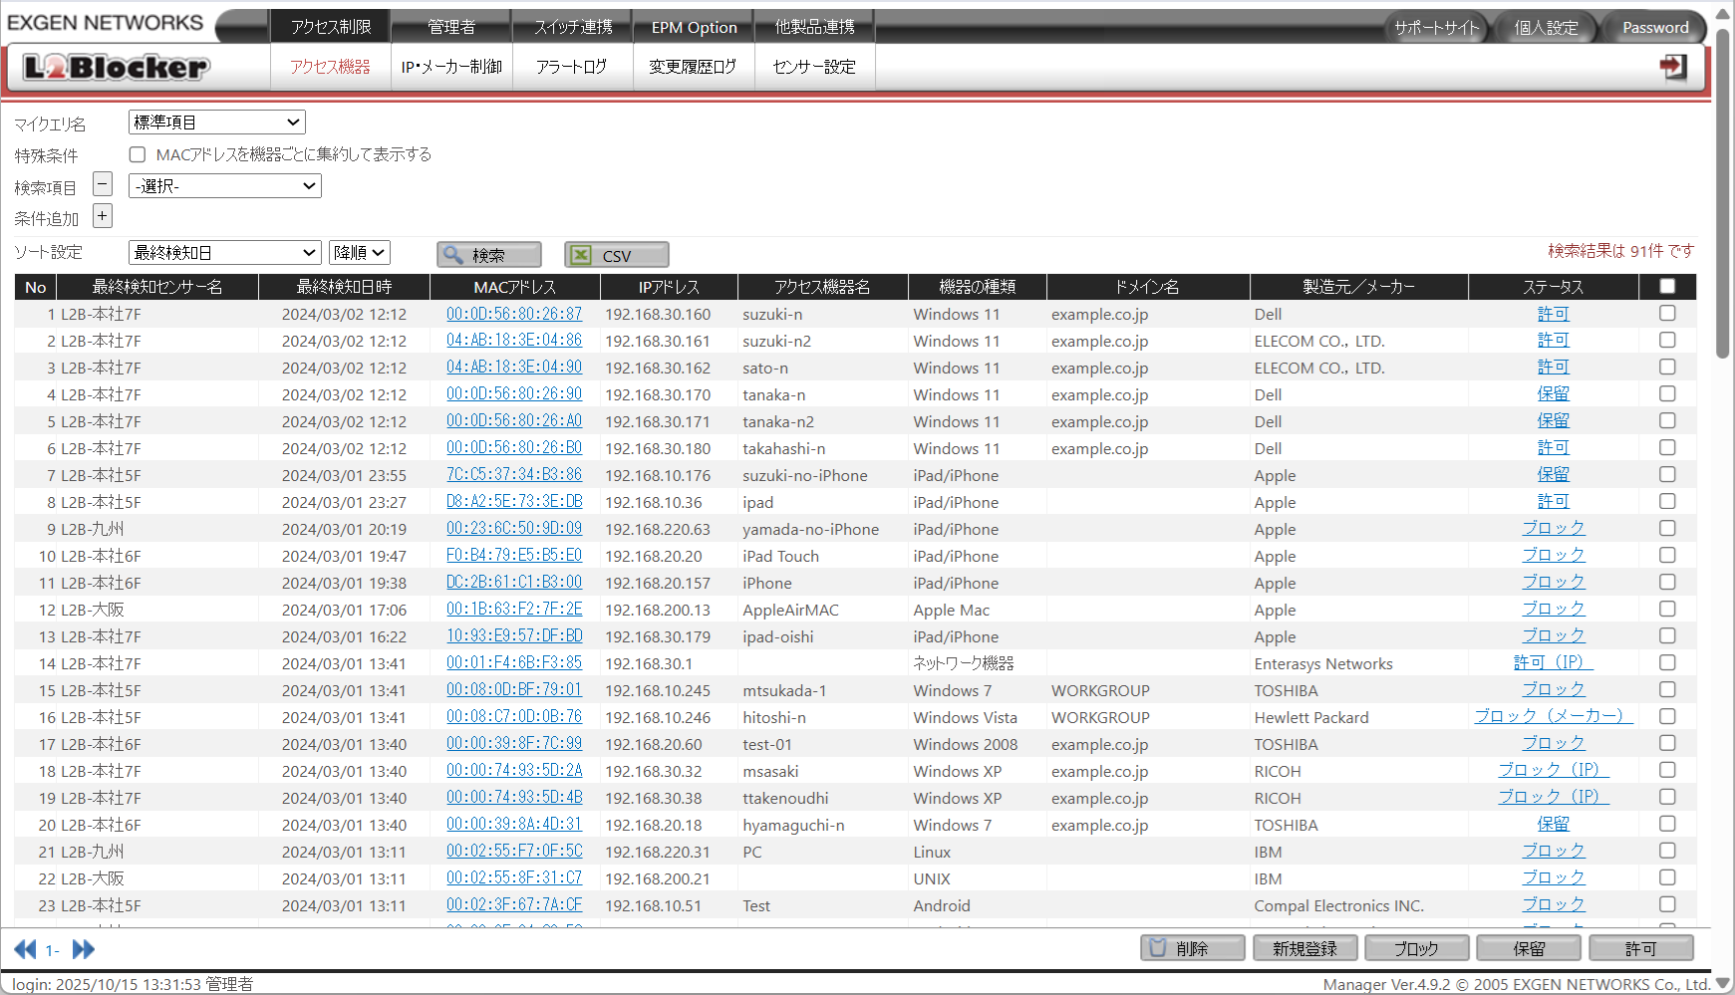Delete selected devices using trash 削除 button
The width and height of the screenshot is (1735, 995).
pos(1192,947)
